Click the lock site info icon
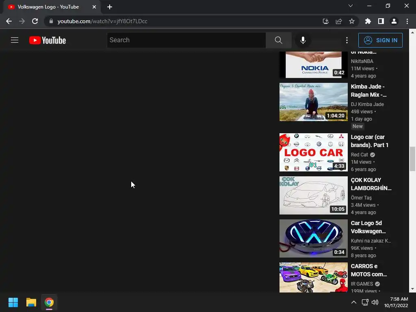The height and width of the screenshot is (312, 416). pos(51,21)
